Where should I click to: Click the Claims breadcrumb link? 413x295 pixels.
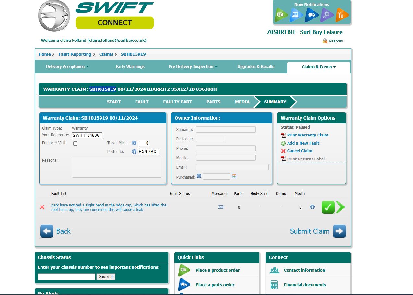[106, 54]
